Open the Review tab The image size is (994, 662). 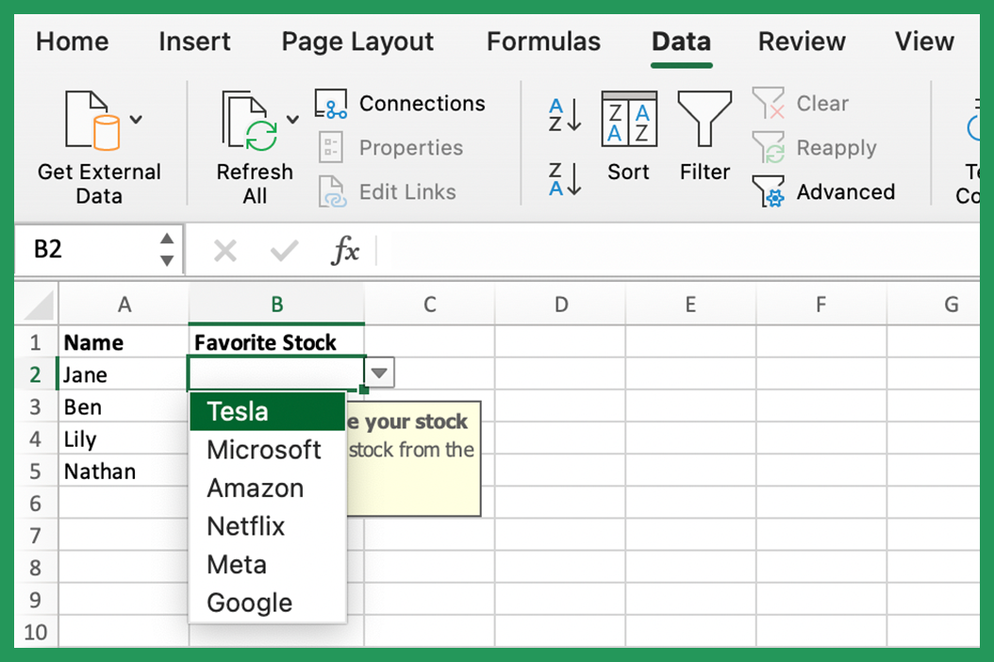[x=802, y=41]
